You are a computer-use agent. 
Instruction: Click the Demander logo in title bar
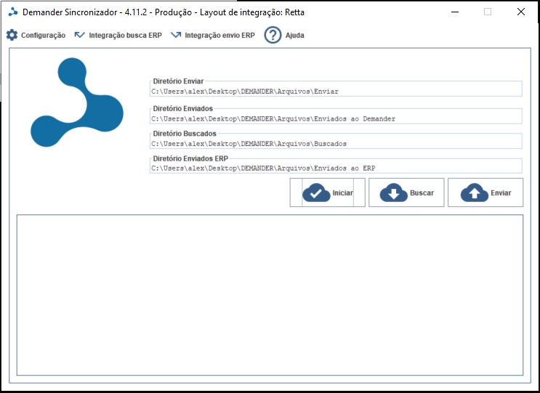[13, 12]
